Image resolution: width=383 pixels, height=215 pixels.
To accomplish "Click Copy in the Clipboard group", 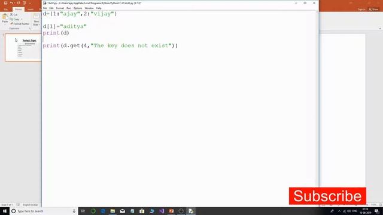I will click(x=14, y=19).
